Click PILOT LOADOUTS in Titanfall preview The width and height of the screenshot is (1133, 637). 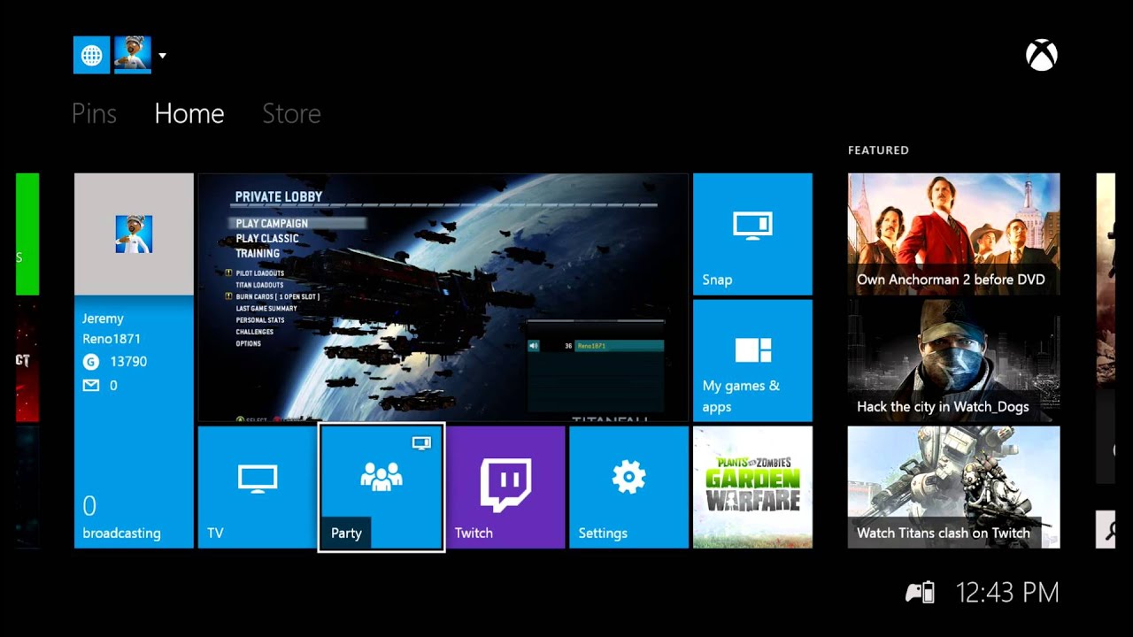click(x=259, y=273)
